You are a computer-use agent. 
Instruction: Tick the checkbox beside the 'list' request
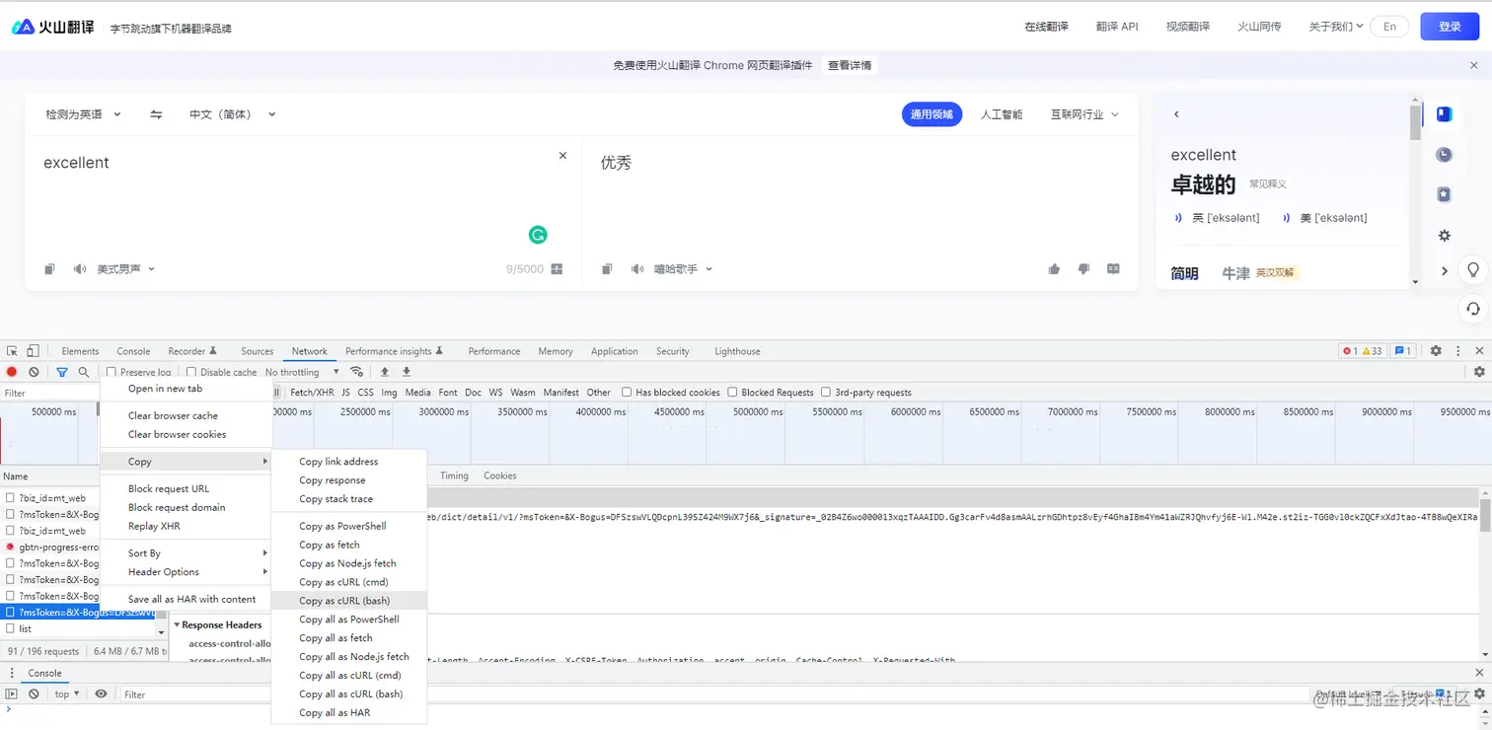(x=11, y=628)
